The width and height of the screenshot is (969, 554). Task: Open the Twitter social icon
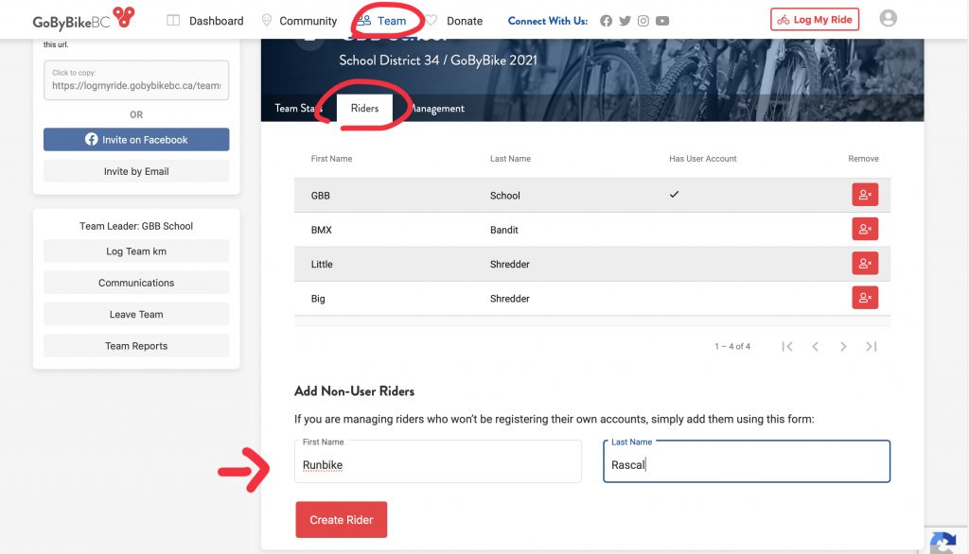[x=625, y=21]
